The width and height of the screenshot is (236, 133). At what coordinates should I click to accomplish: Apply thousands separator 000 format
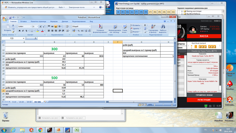[x=82, y=31]
